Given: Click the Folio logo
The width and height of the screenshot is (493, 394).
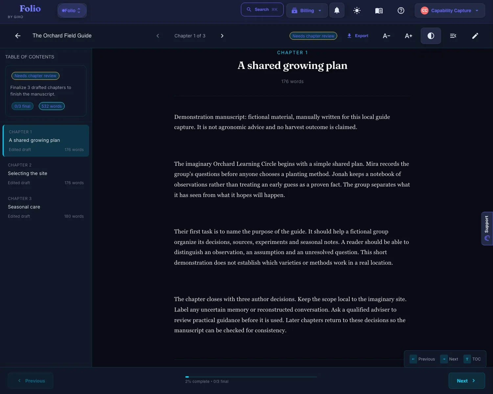Looking at the screenshot, I should click(30, 9).
